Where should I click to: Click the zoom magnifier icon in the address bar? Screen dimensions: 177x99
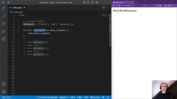point(147,5)
